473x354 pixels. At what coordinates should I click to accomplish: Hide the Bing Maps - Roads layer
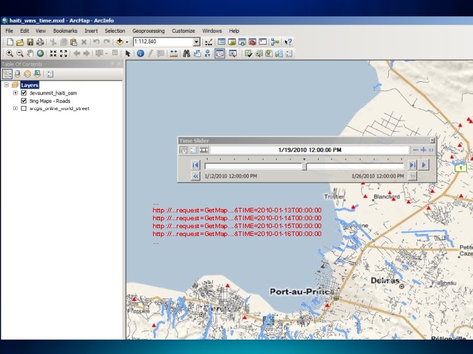[24, 101]
